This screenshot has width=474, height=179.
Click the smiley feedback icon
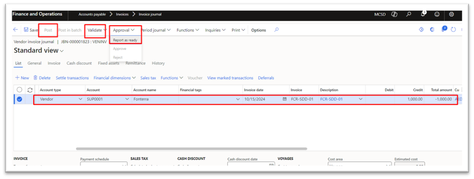437,14
